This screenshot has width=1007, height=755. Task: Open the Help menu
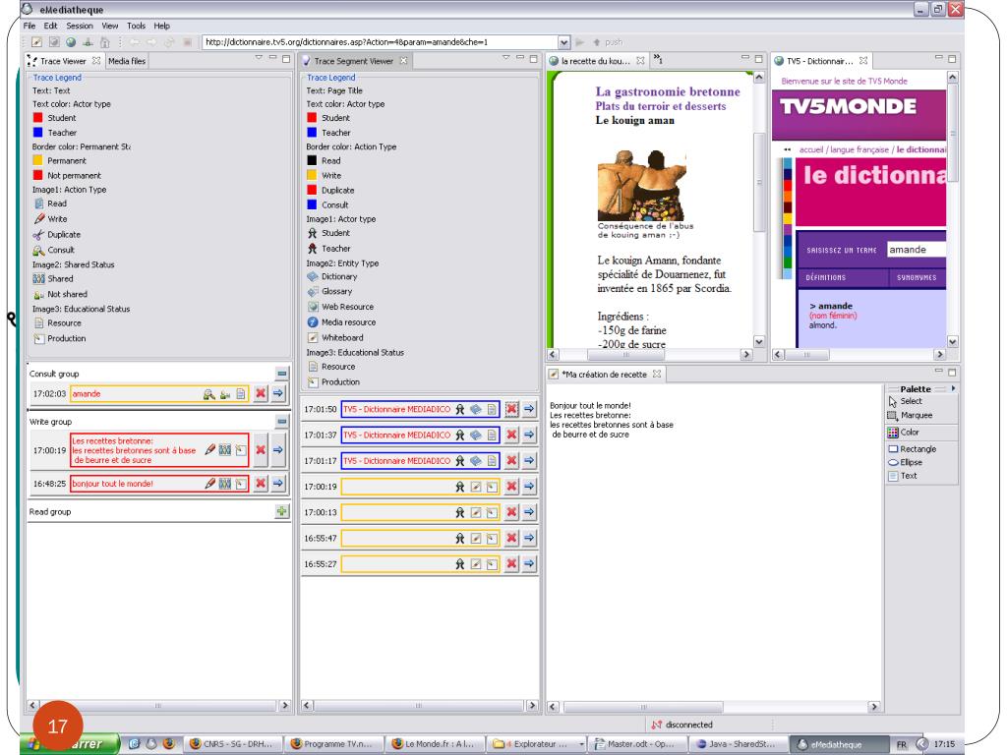pyautogui.click(x=162, y=26)
